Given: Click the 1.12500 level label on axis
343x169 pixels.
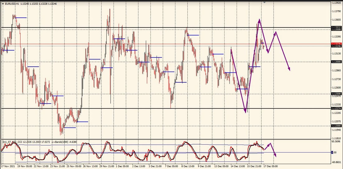Looking at the screenshot, I should (336, 94).
